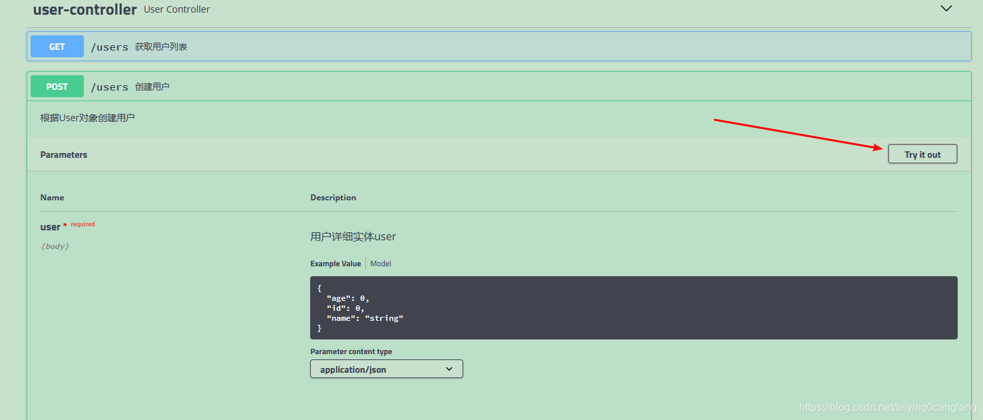Click the User Controller description text
983x420 pixels.
pyautogui.click(x=177, y=9)
